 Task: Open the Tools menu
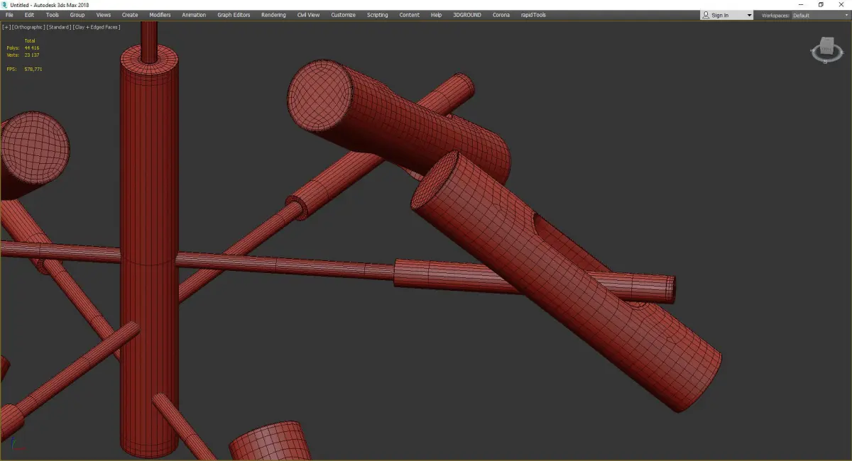pyautogui.click(x=53, y=15)
